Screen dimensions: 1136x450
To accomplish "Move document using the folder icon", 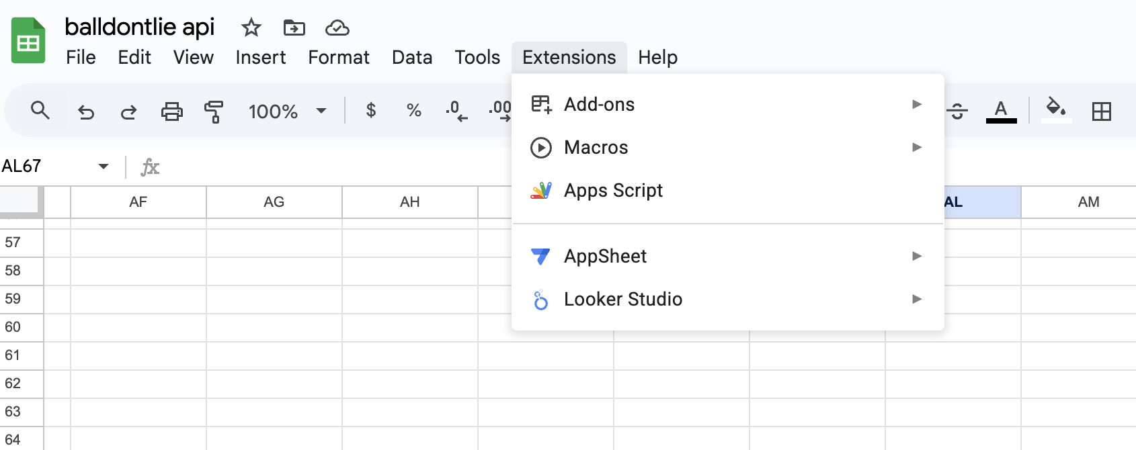I will click(x=294, y=28).
